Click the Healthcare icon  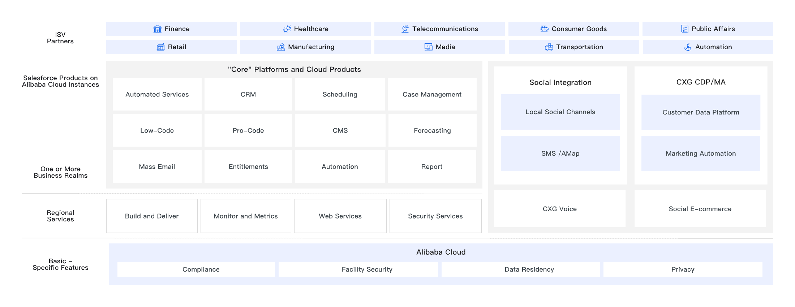tap(287, 29)
